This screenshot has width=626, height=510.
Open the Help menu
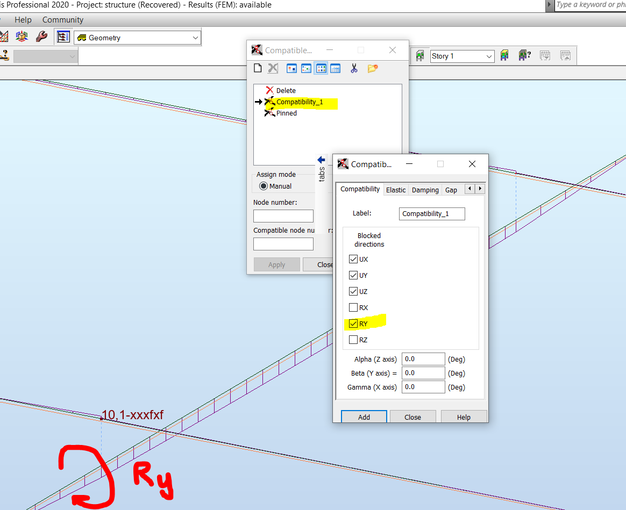pyautogui.click(x=23, y=19)
